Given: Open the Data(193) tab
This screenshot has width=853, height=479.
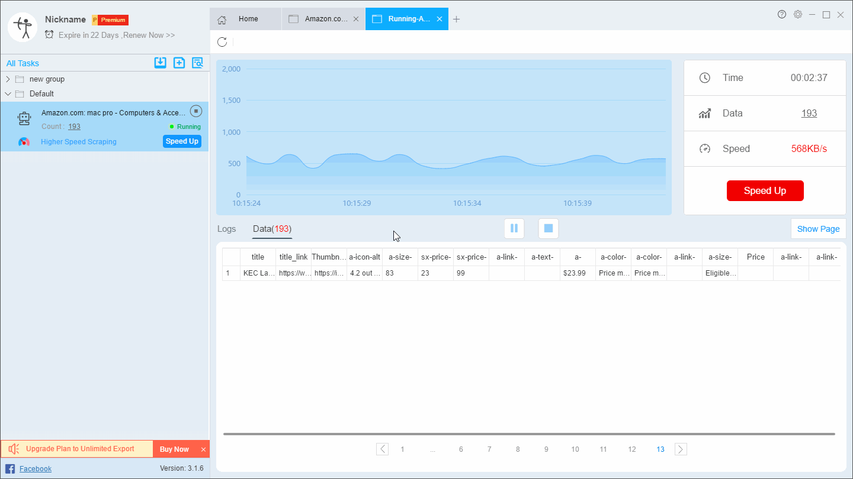Looking at the screenshot, I should (272, 229).
